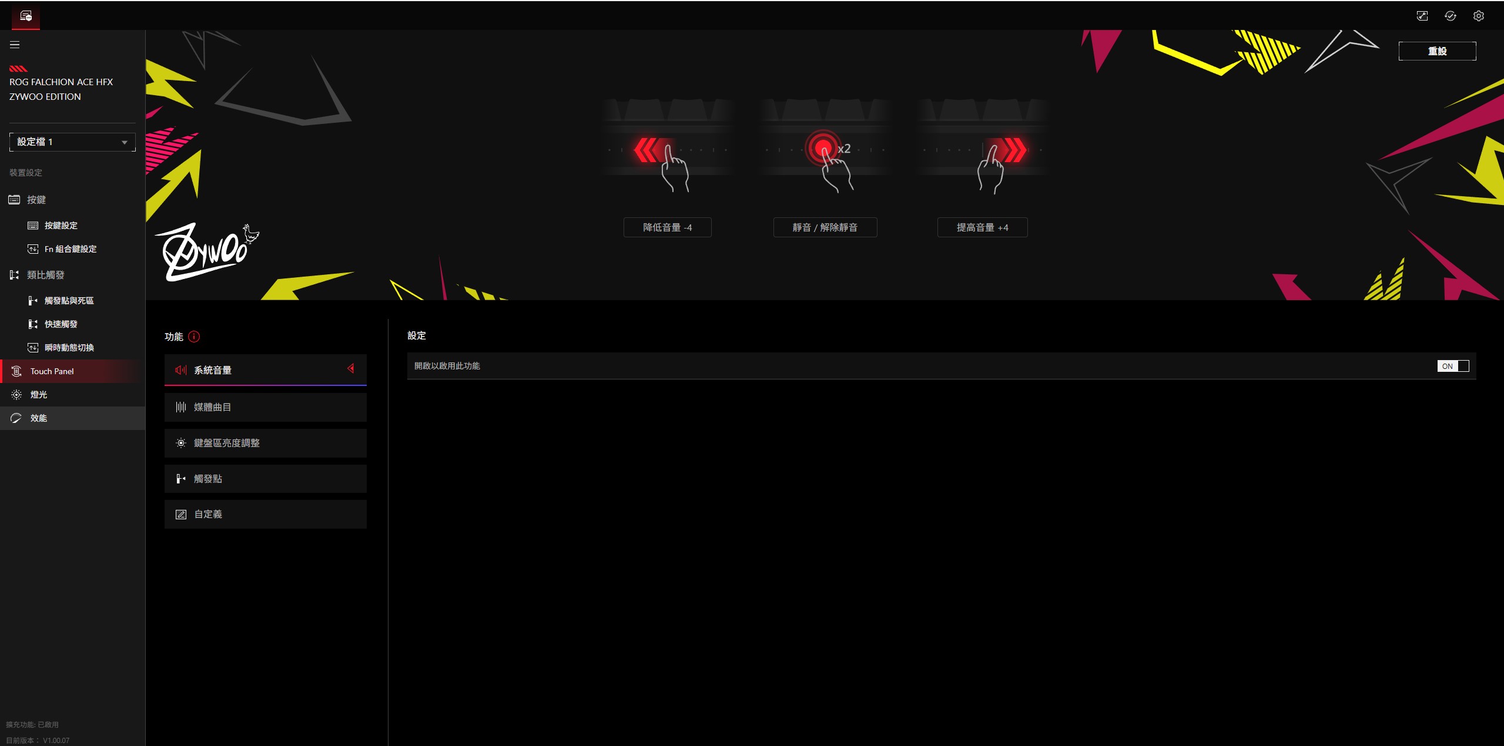This screenshot has width=1504, height=746.
Task: Click the double-tap mute gesture image
Action: pos(825,147)
